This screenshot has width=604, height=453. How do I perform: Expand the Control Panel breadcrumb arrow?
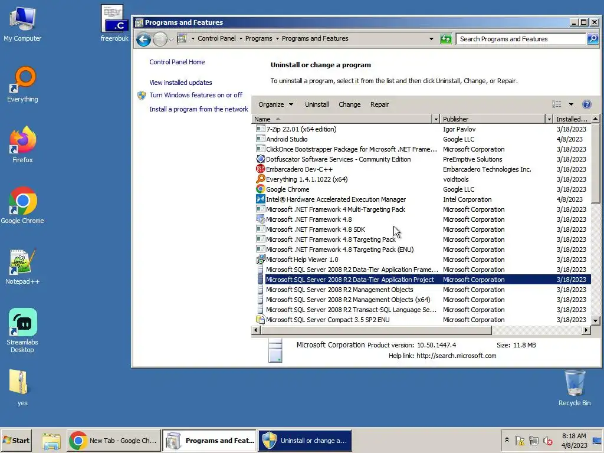coord(241,39)
